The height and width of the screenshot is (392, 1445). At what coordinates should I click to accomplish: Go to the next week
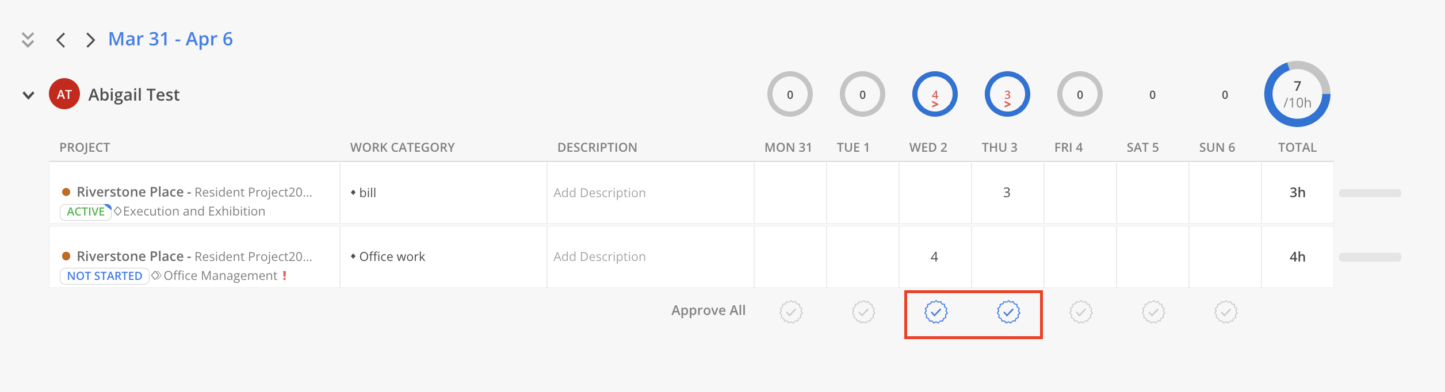point(90,40)
